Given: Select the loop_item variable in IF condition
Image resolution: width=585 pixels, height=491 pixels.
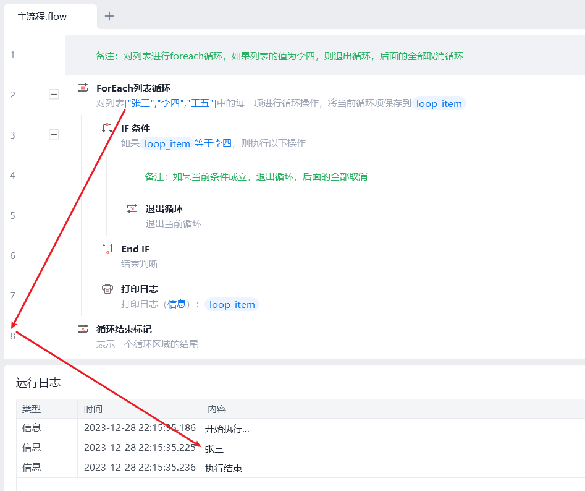Looking at the screenshot, I should 167,143.
